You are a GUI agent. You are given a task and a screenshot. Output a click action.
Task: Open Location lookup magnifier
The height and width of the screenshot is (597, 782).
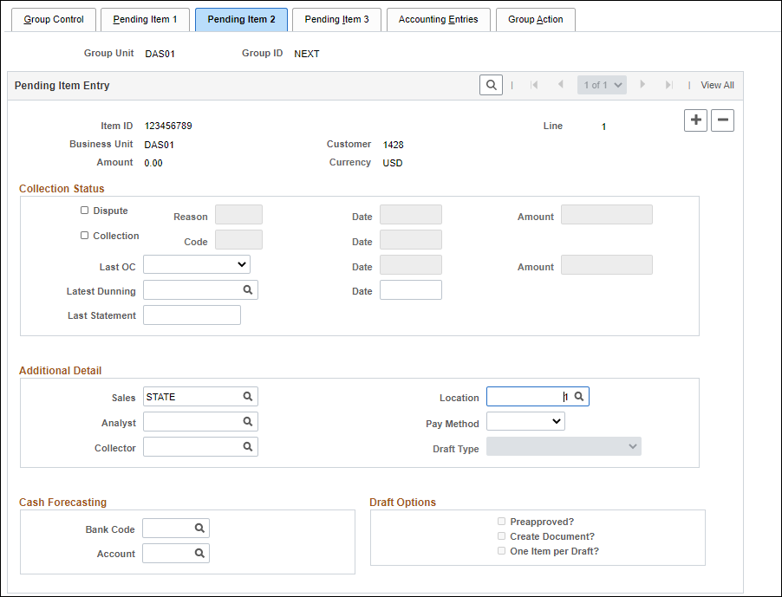(x=579, y=396)
